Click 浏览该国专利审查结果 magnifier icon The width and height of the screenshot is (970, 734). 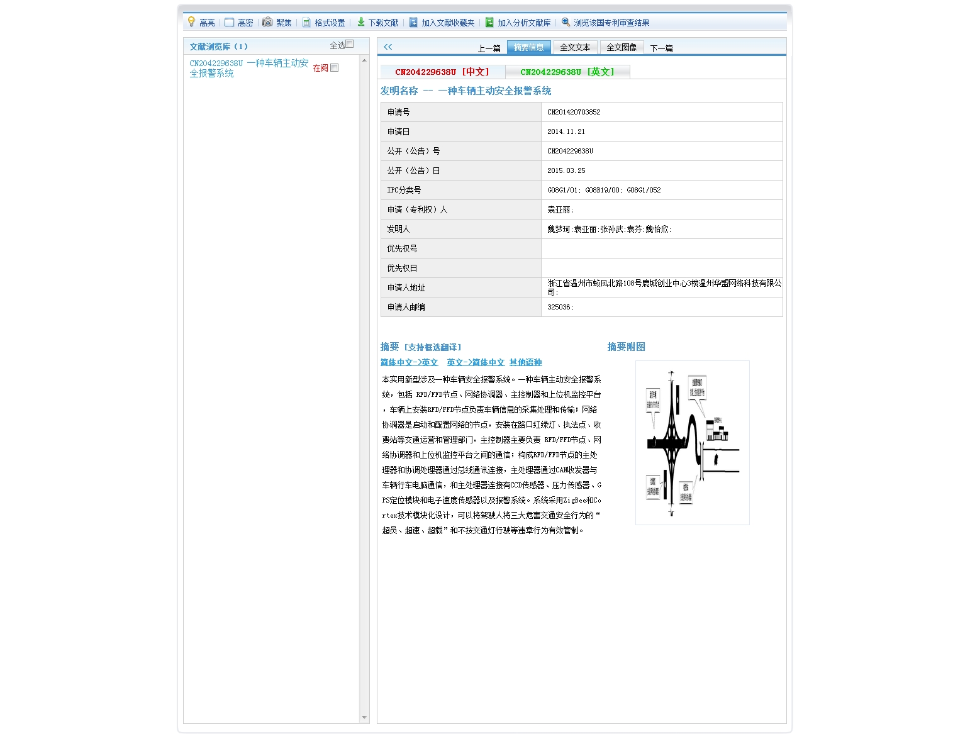pos(566,22)
